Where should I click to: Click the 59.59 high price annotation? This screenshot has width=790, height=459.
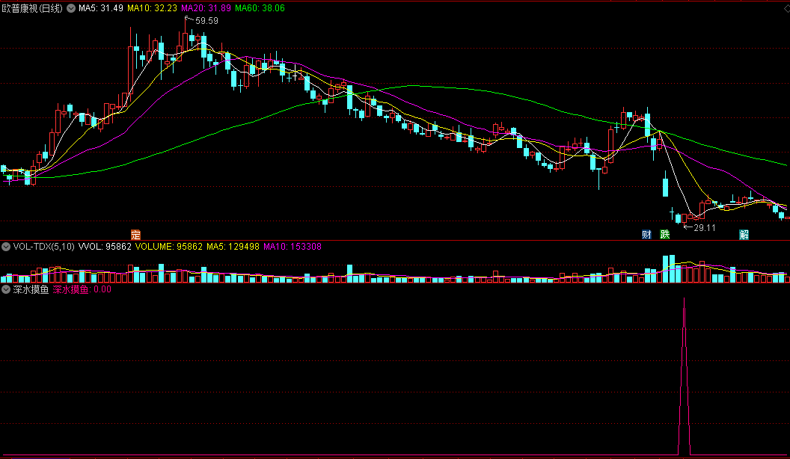[x=206, y=21]
